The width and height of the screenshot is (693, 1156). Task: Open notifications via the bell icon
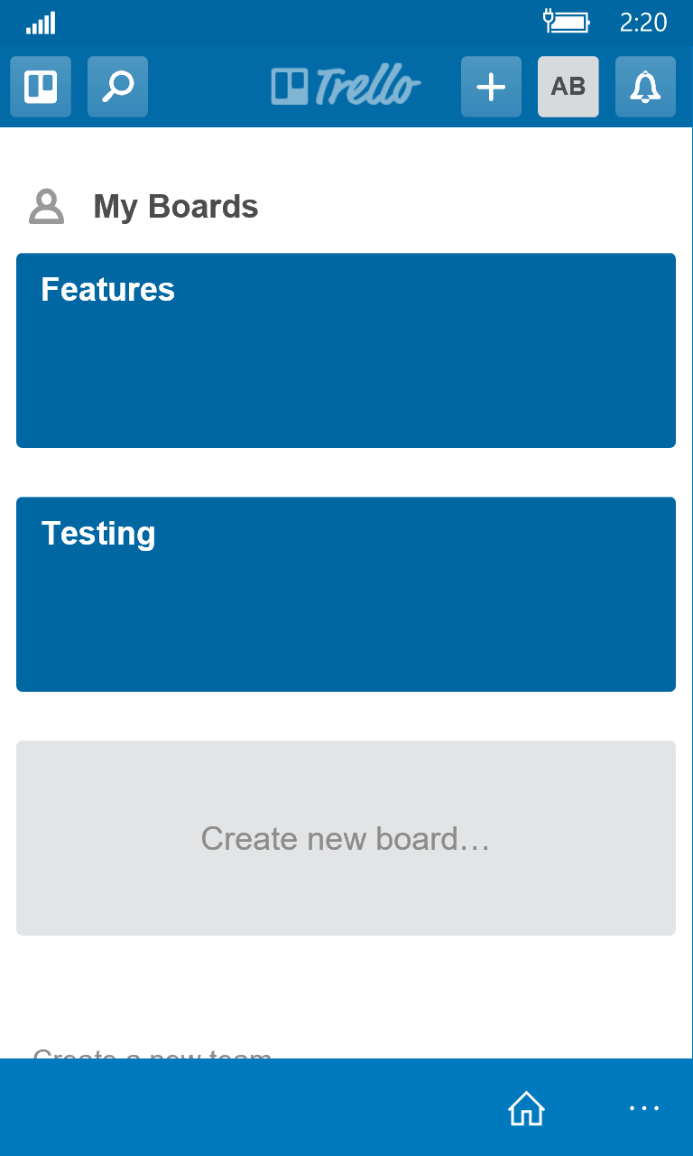[644, 87]
